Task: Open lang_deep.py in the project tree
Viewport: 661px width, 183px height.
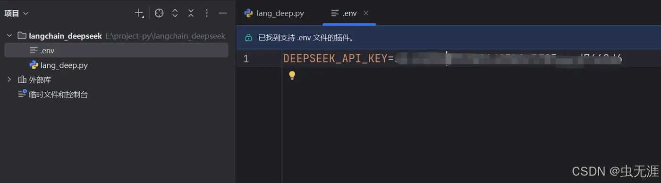Action: click(64, 65)
